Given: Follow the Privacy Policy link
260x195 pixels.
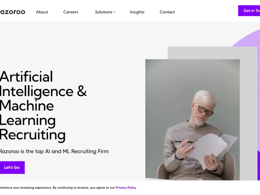Looking at the screenshot, I should coord(126,188).
